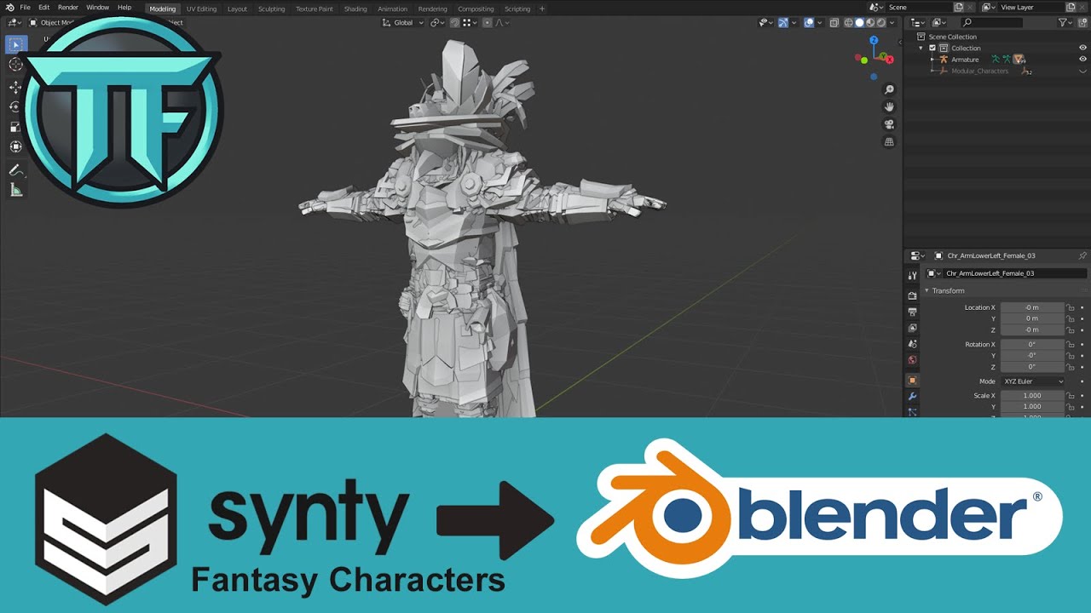
Task: Open the XYZ Euler rotation mode dropdown
Action: [x=1033, y=381]
